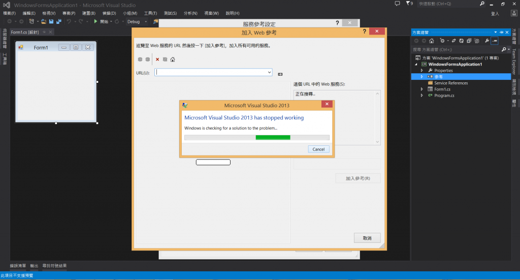
Task: Click the Form1 title in the designer
Action: [x=41, y=47]
